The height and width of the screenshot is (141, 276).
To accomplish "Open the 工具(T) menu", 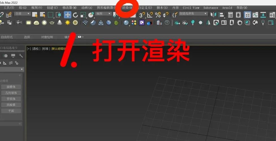I will click(9, 8).
